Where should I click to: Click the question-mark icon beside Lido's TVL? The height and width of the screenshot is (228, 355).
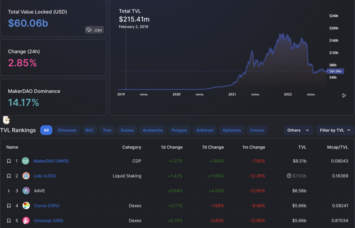pos(289,176)
